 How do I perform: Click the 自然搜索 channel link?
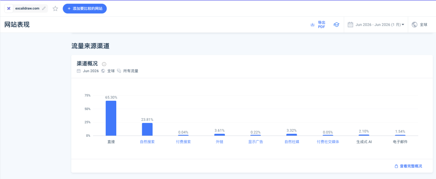coord(147,142)
